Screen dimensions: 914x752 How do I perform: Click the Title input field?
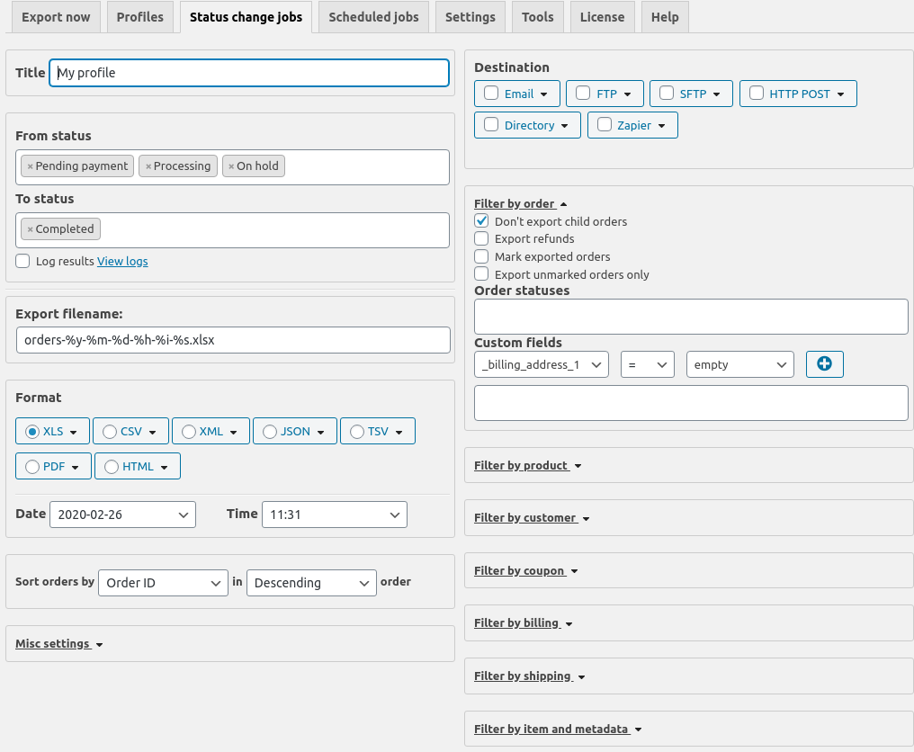point(249,73)
